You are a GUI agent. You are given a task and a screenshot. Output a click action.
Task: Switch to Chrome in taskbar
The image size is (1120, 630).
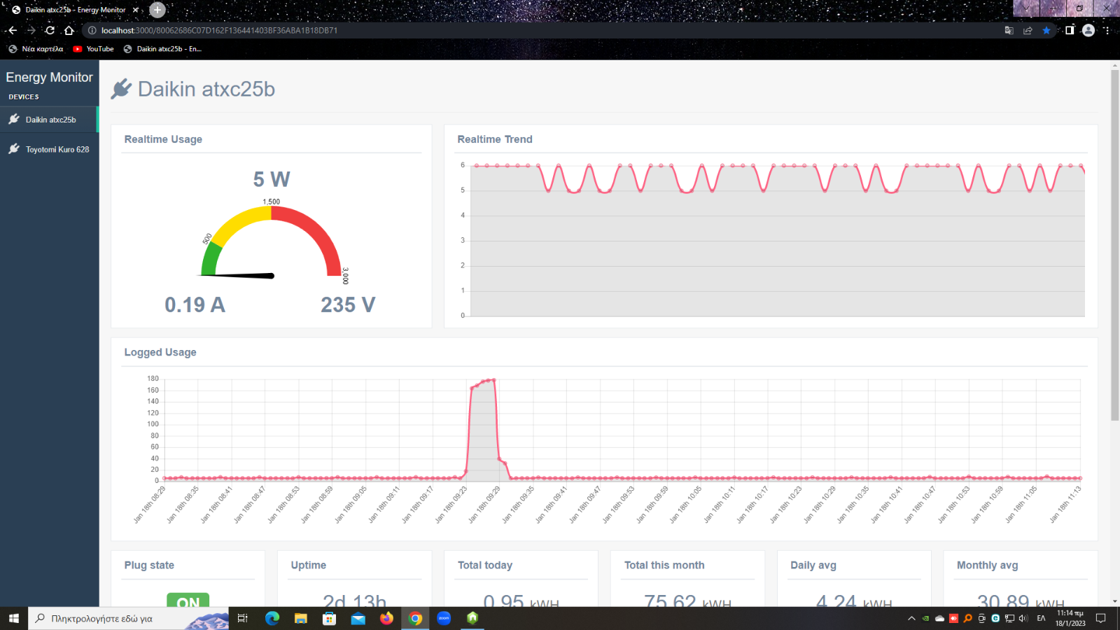(x=415, y=618)
